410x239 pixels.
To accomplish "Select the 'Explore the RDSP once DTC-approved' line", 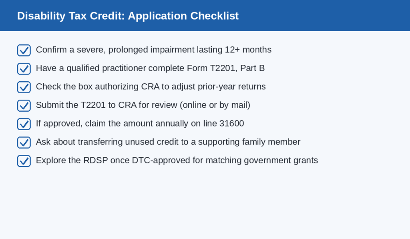I will coord(177,160).
